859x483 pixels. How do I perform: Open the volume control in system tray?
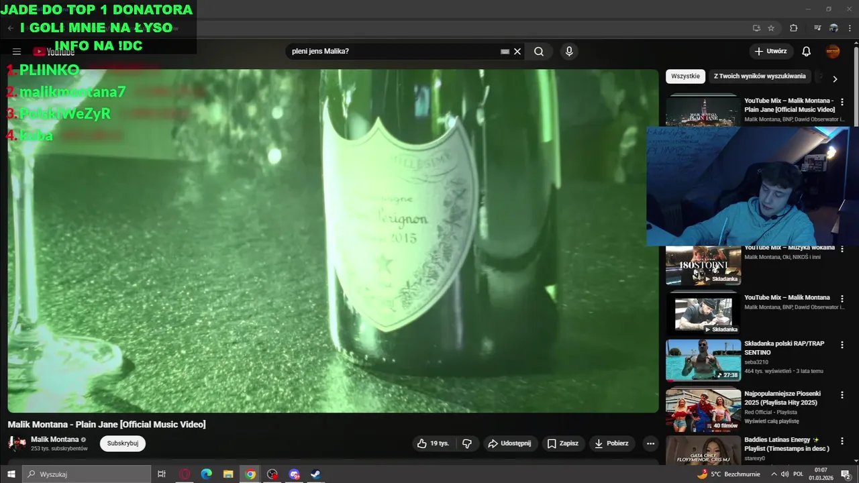click(x=785, y=474)
